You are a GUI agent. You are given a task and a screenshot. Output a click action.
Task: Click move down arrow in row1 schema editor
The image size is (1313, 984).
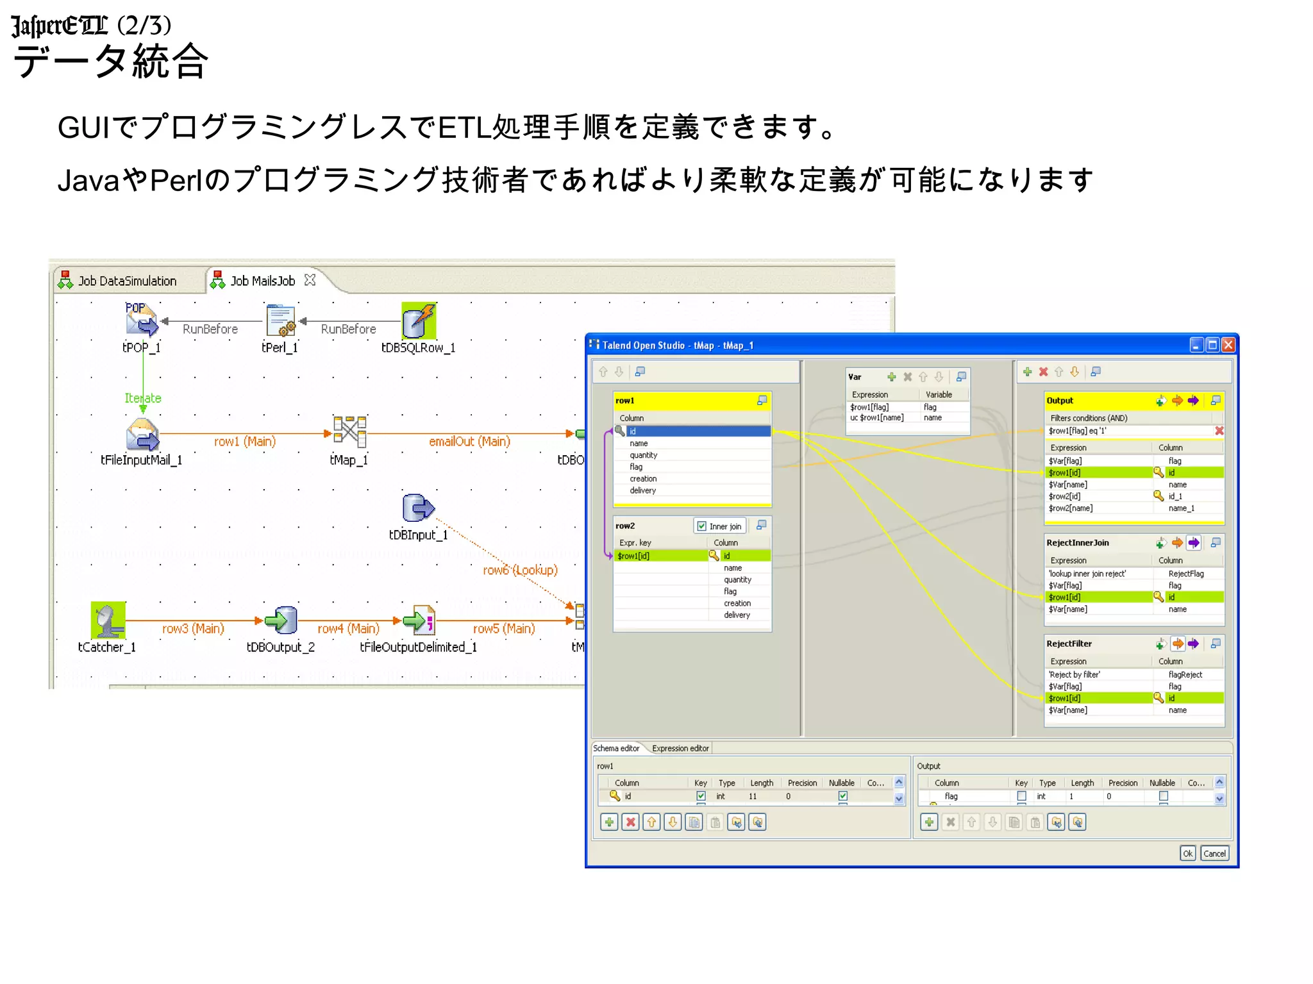[673, 822]
